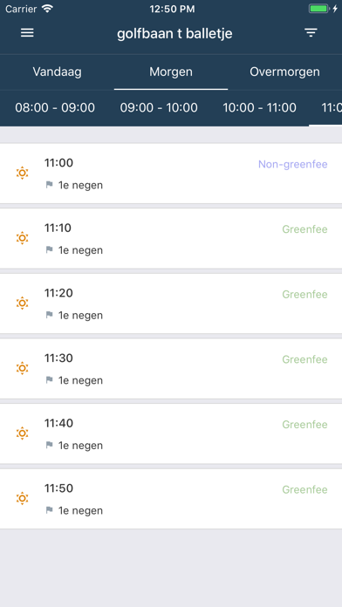Tap the battery indicator in status bar
Image resolution: width=342 pixels, height=607 pixels.
pyautogui.click(x=318, y=9)
